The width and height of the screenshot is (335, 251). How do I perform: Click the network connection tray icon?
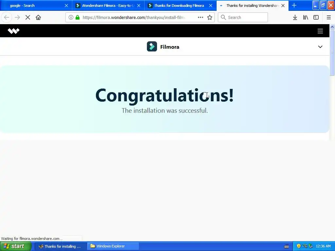[x=305, y=246]
